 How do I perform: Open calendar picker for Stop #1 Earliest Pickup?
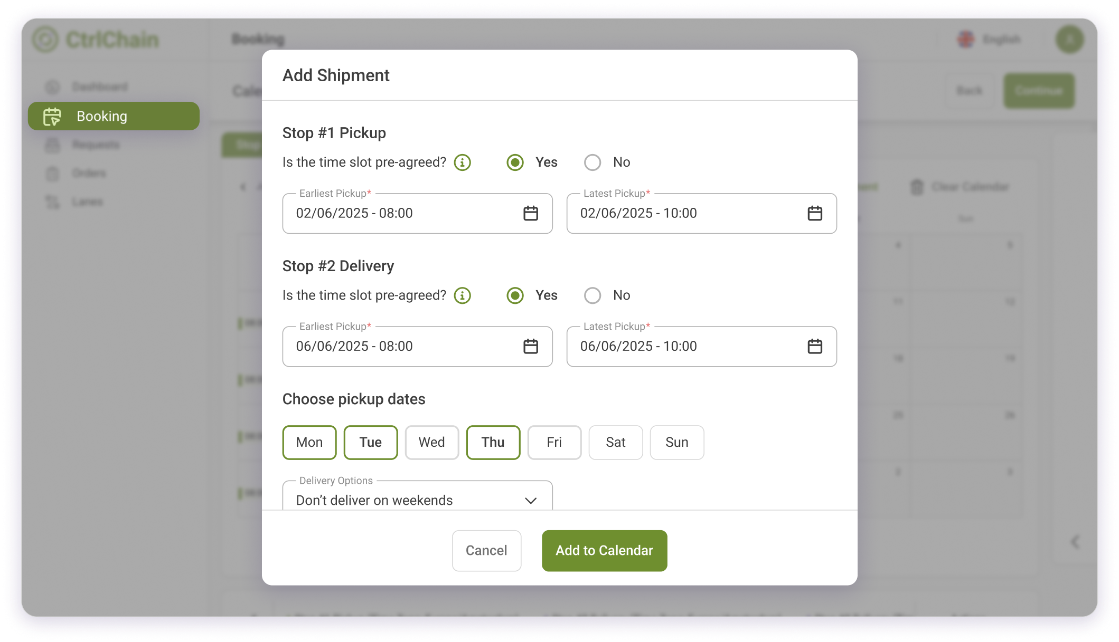coord(530,213)
